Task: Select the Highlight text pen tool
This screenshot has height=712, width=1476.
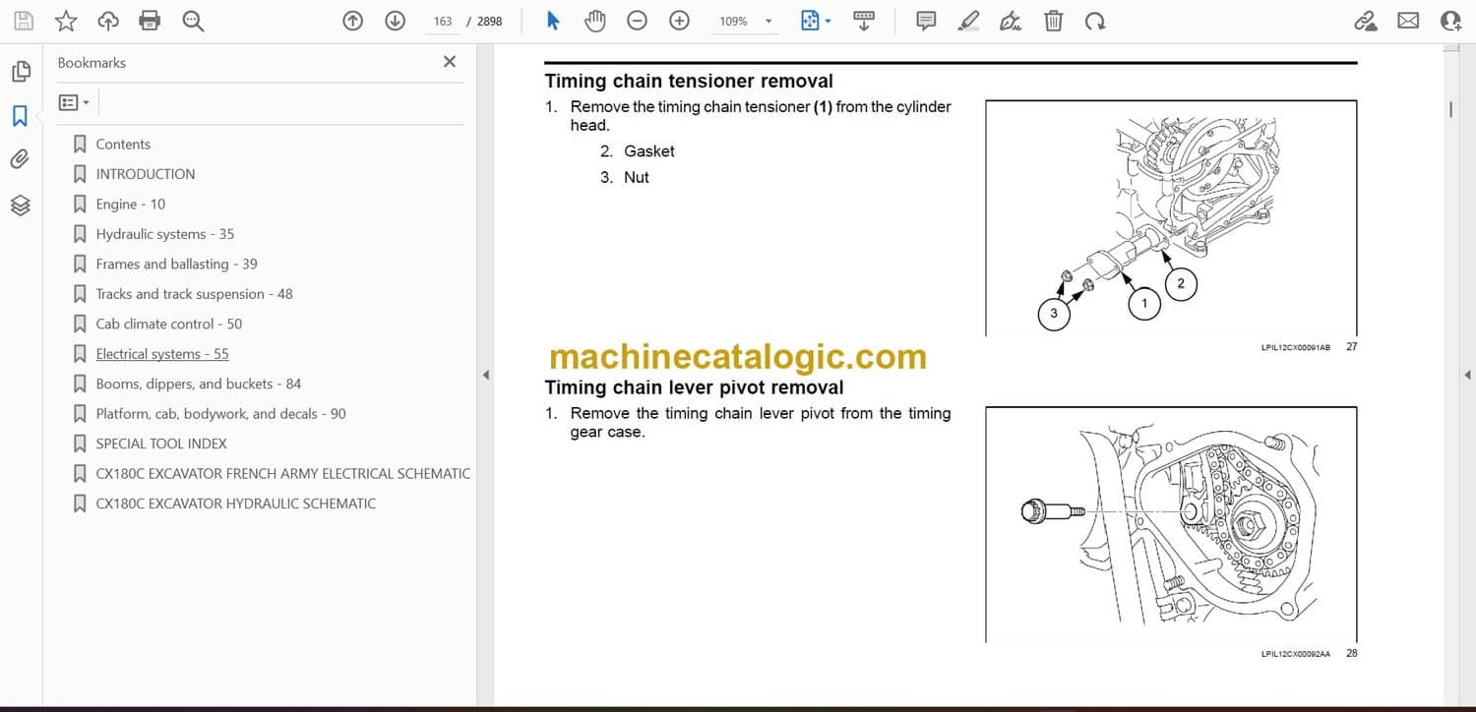Action: point(968,21)
